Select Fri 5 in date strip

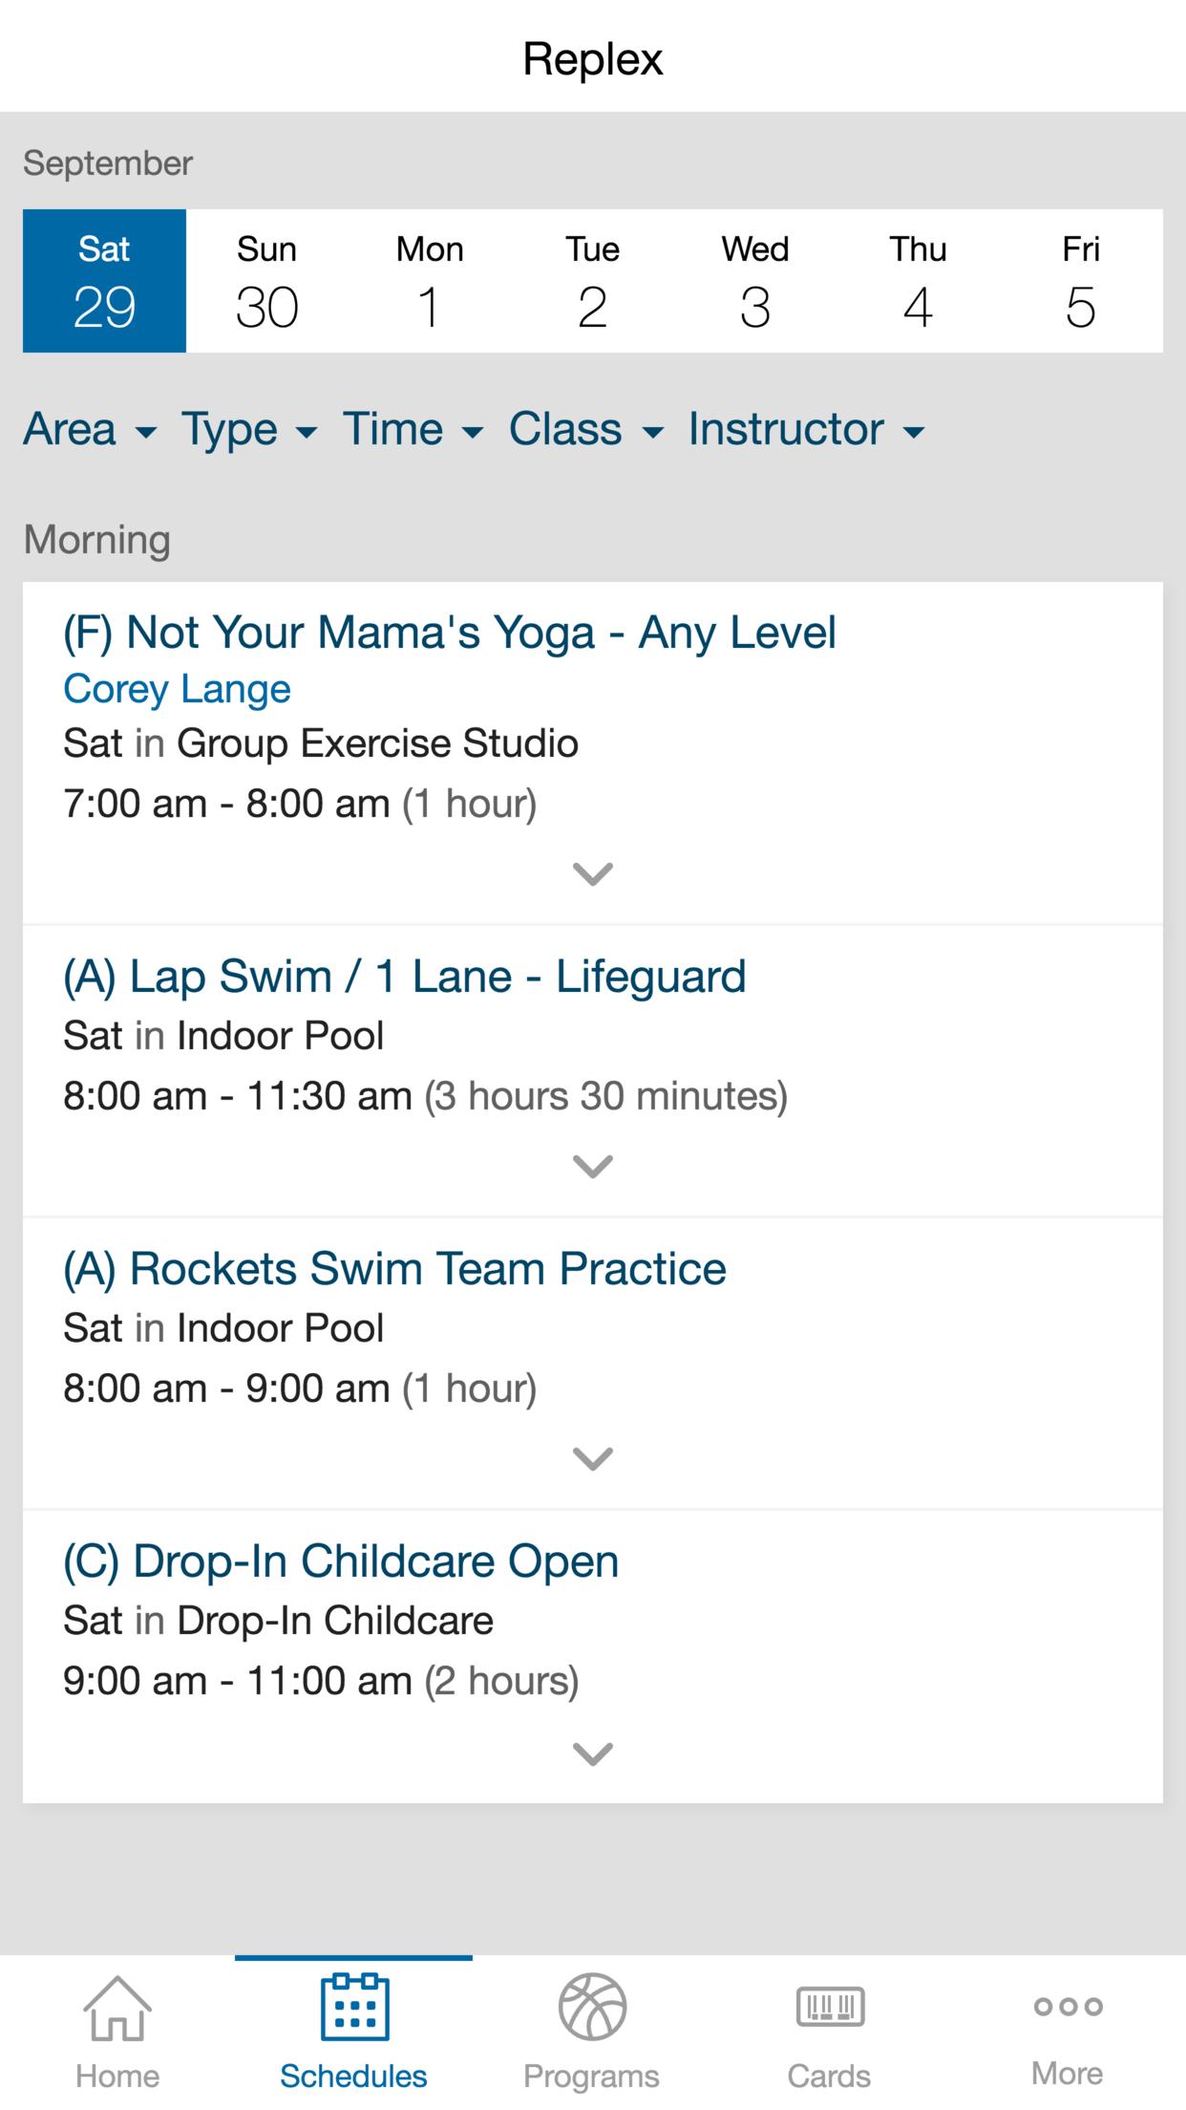click(x=1081, y=281)
